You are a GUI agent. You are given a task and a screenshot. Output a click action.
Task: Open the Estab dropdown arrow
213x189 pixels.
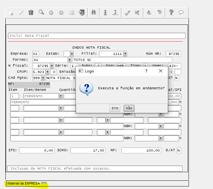(x=72, y=54)
